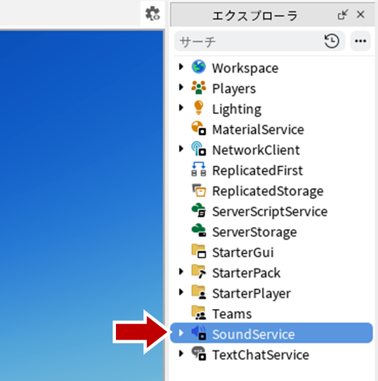
Task: Open the explorer three-dot options menu
Action: click(x=360, y=41)
